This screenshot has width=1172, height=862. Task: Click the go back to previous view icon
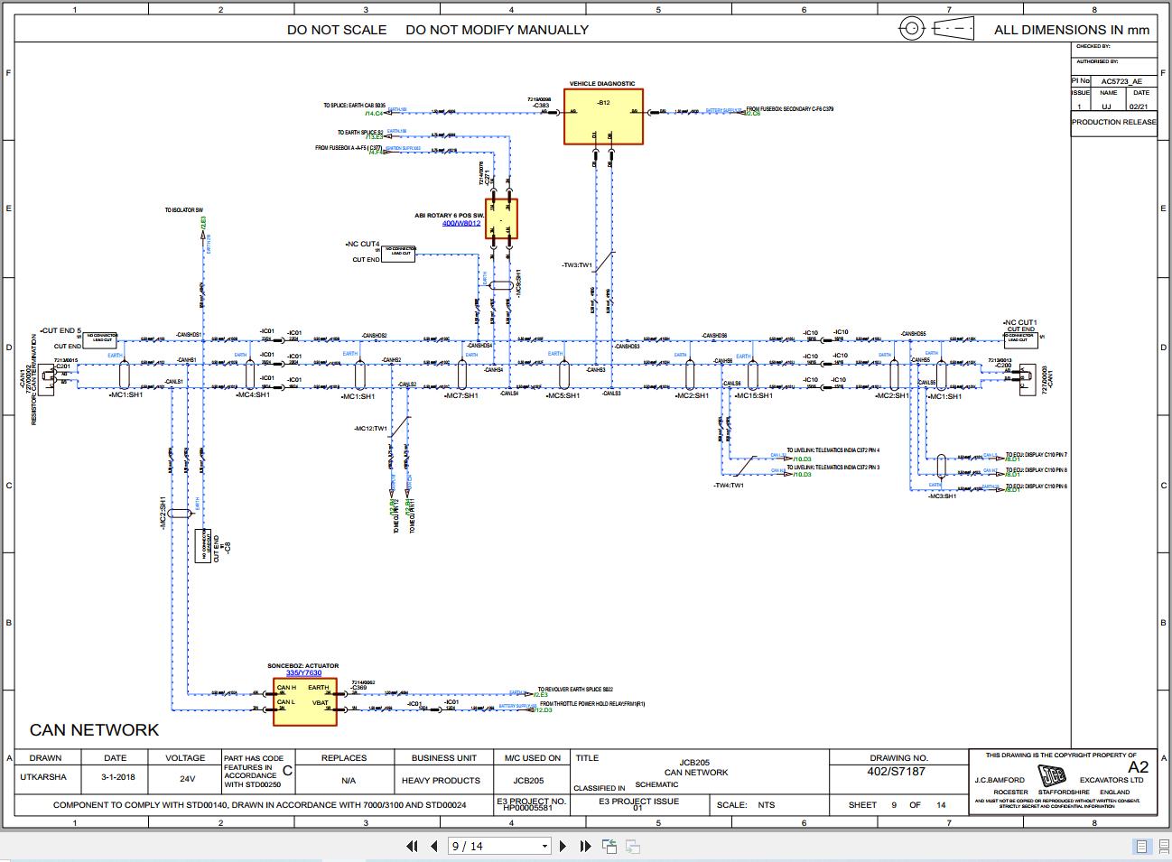click(609, 846)
